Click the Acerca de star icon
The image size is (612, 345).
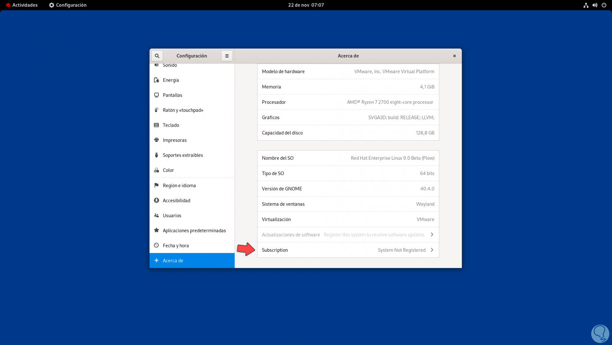point(157,261)
